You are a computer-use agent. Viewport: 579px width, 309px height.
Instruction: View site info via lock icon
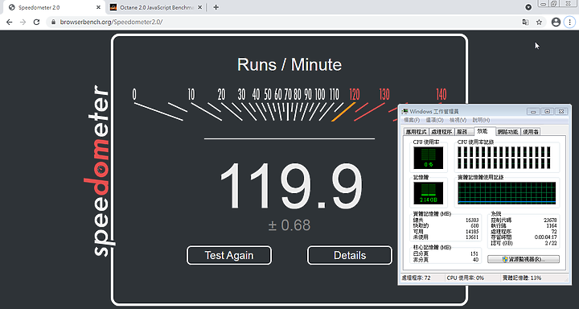coord(54,23)
